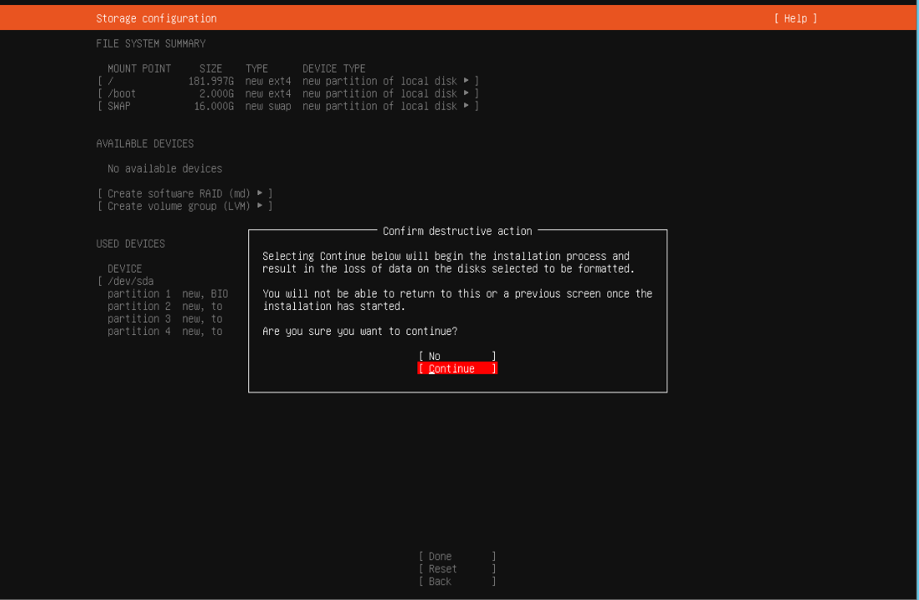The height and width of the screenshot is (600, 919).
Task: Click the 181.997G size value
Action: (x=211, y=81)
